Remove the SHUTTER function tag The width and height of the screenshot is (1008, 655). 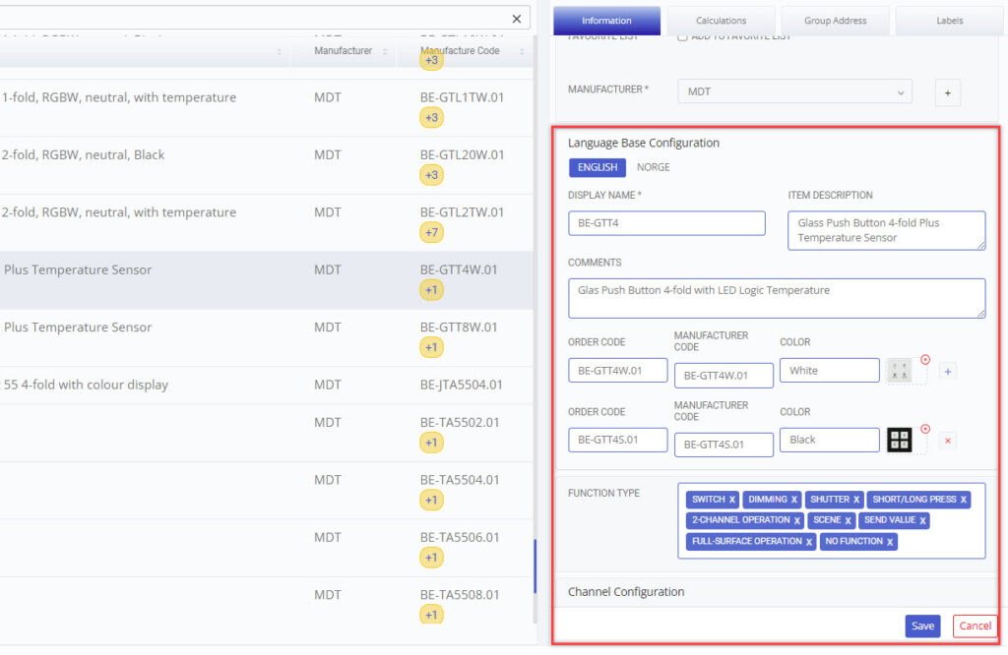pyautogui.click(x=856, y=500)
